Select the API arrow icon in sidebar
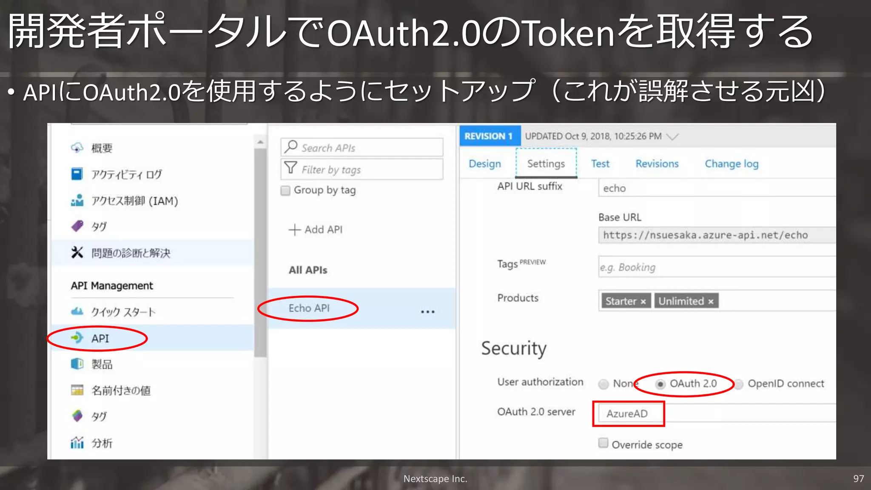 (77, 338)
